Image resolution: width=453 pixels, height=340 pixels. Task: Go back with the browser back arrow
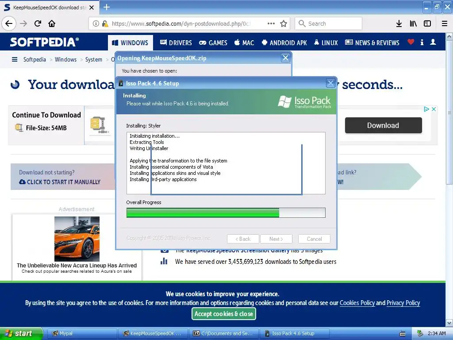pos(9,23)
